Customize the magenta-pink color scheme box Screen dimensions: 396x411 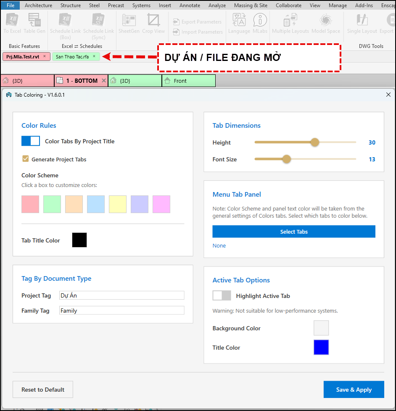(161, 204)
